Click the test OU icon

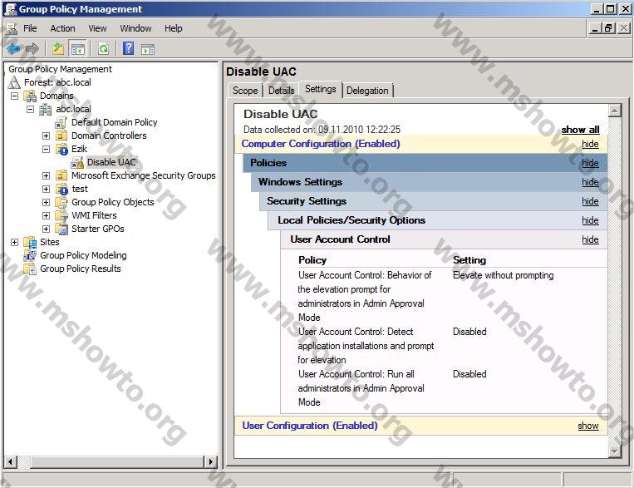pyautogui.click(x=61, y=189)
